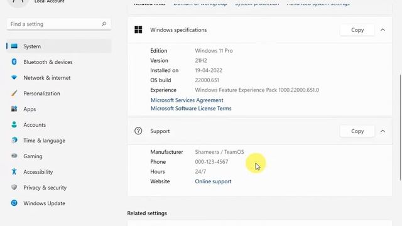The height and width of the screenshot is (226, 402).
Task: Open the System settings category
Action: pyautogui.click(x=58, y=46)
